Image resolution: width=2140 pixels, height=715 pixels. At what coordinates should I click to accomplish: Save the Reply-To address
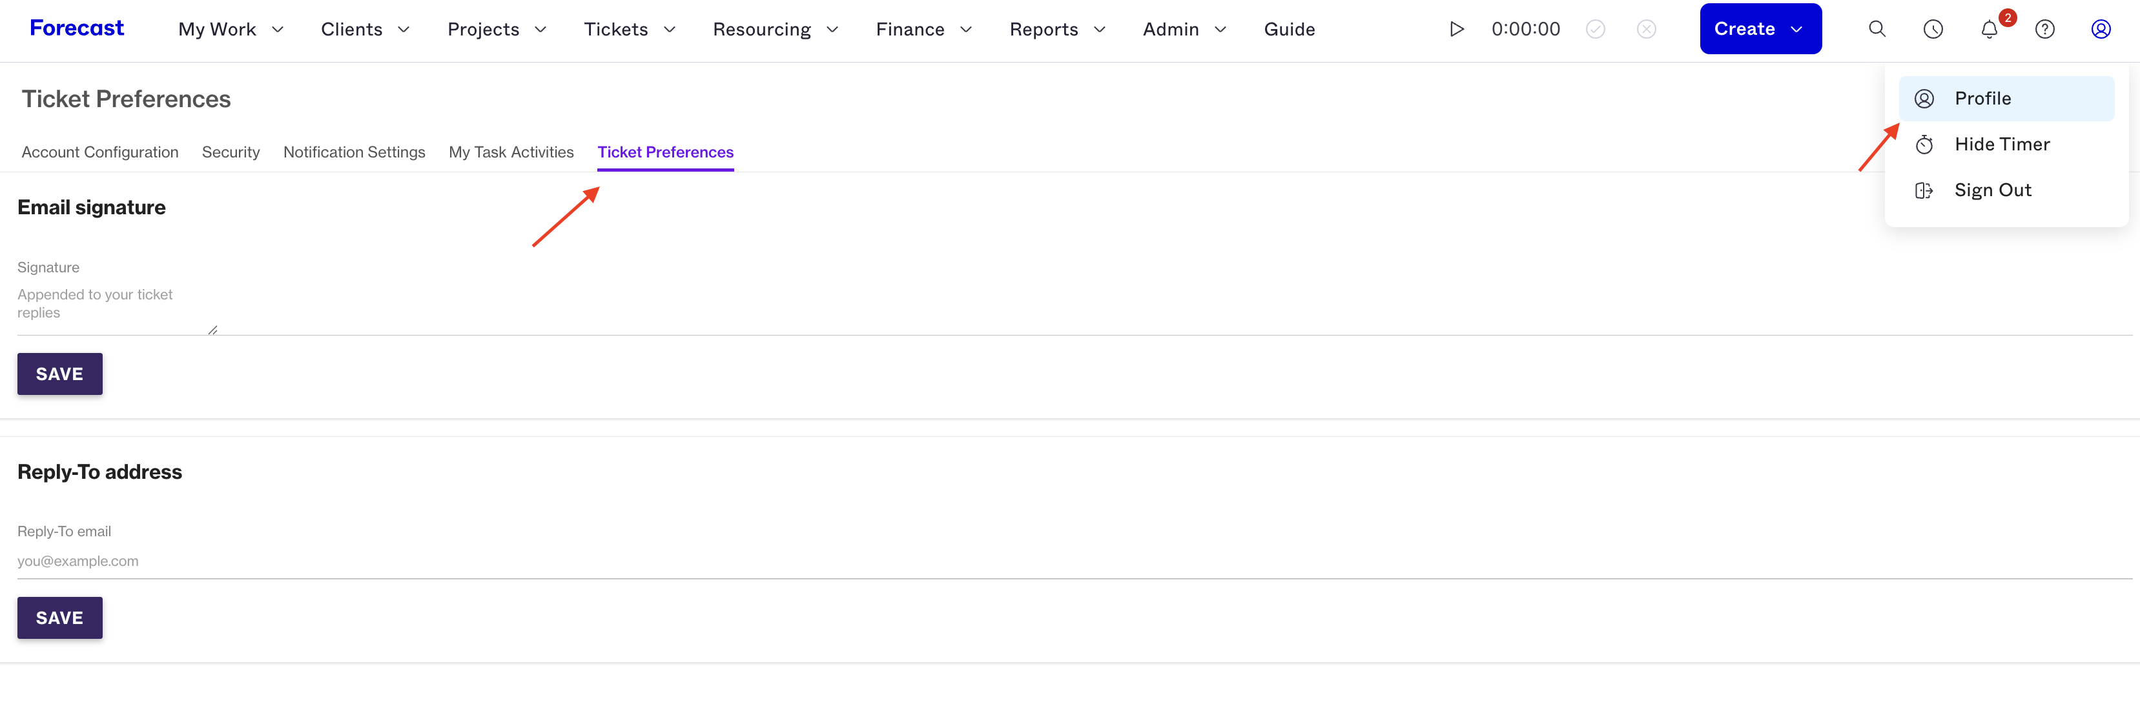coord(60,619)
